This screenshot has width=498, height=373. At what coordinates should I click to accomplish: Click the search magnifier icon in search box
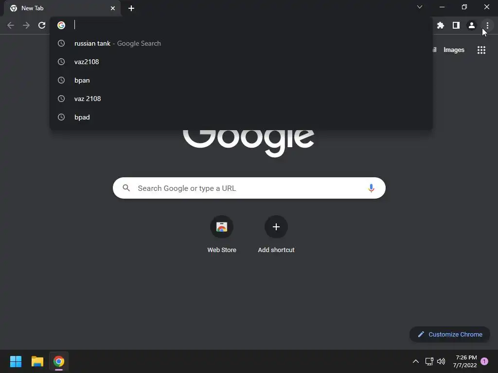(126, 188)
